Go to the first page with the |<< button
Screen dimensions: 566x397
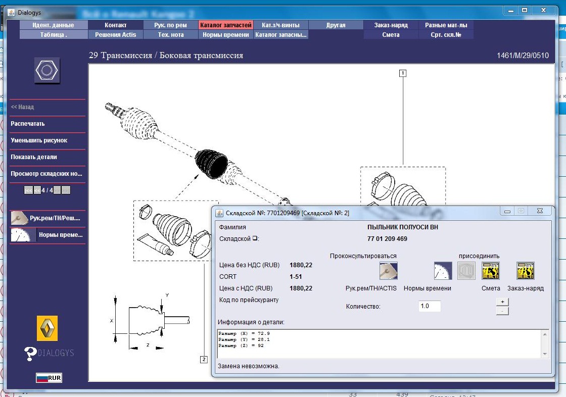(x=28, y=190)
